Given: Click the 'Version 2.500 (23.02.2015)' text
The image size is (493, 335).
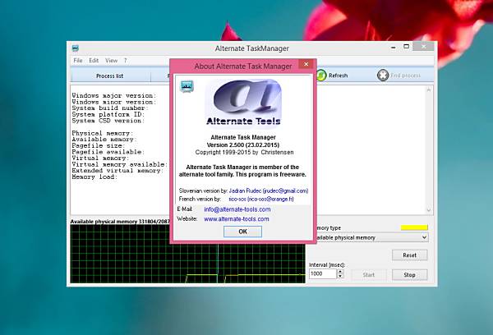Looking at the screenshot, I should 243,145.
